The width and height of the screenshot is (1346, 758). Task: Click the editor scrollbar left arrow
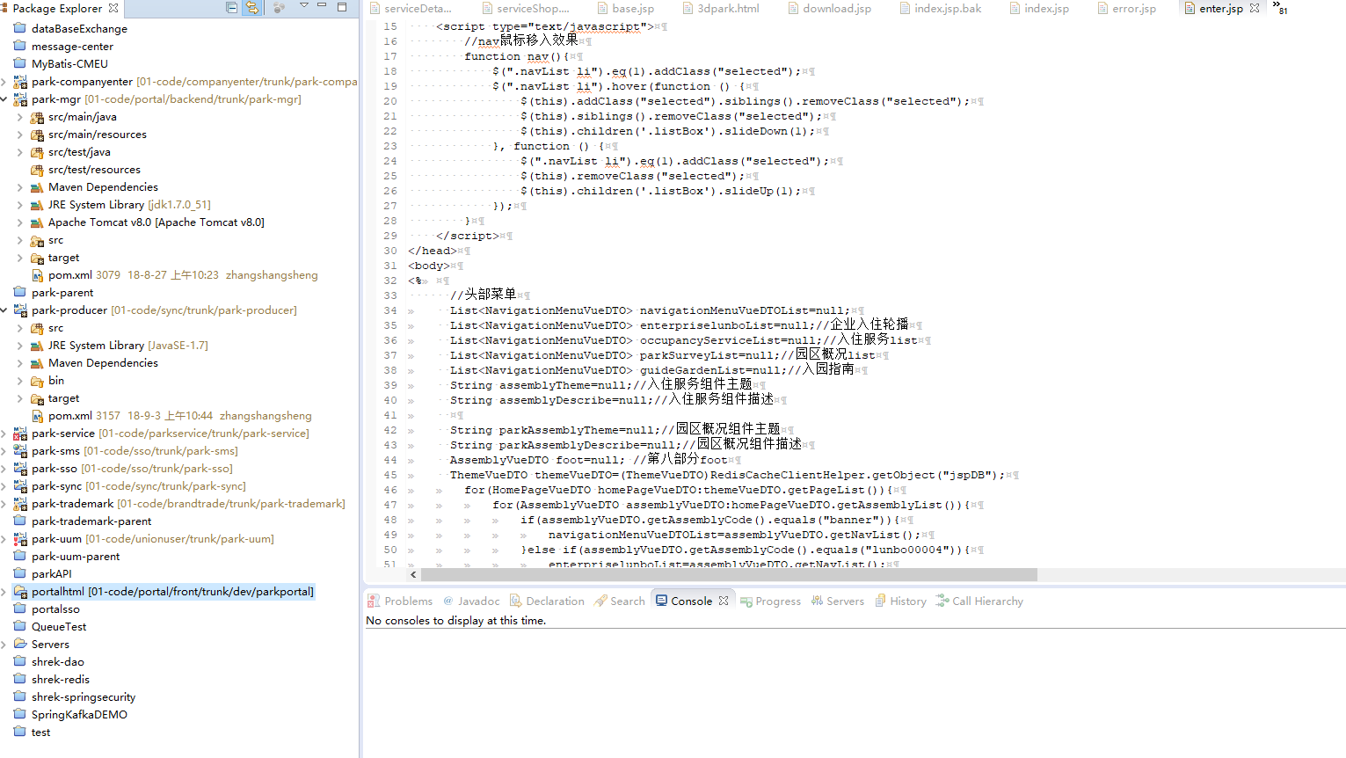[413, 574]
